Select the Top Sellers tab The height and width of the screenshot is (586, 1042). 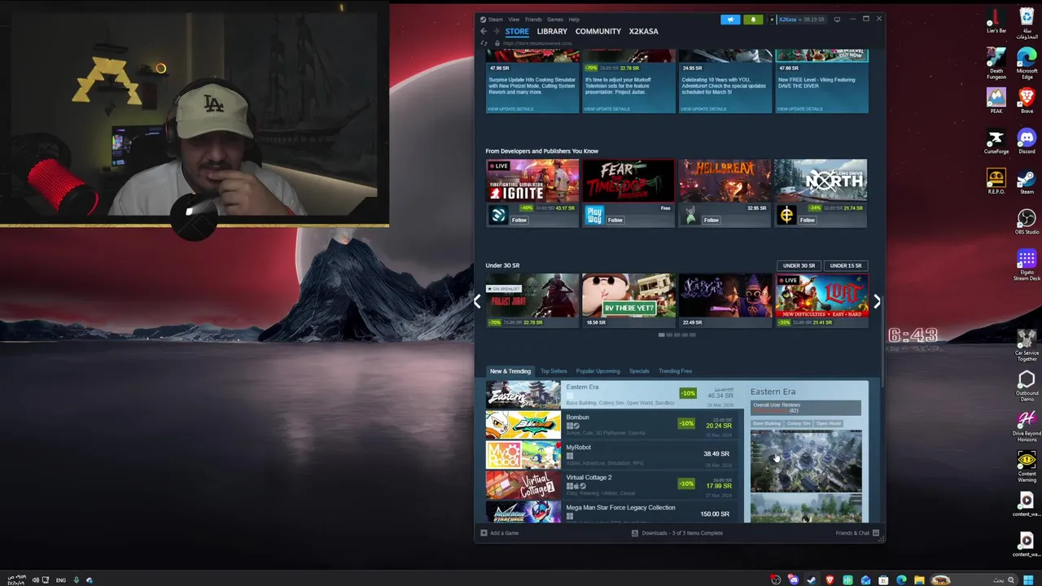pos(554,371)
